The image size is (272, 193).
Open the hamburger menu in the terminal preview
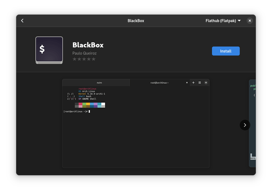pos(200,83)
